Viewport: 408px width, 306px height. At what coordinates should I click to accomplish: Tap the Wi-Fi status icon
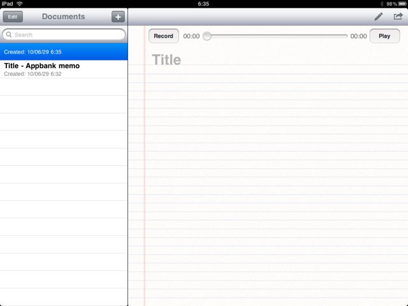click(20, 4)
